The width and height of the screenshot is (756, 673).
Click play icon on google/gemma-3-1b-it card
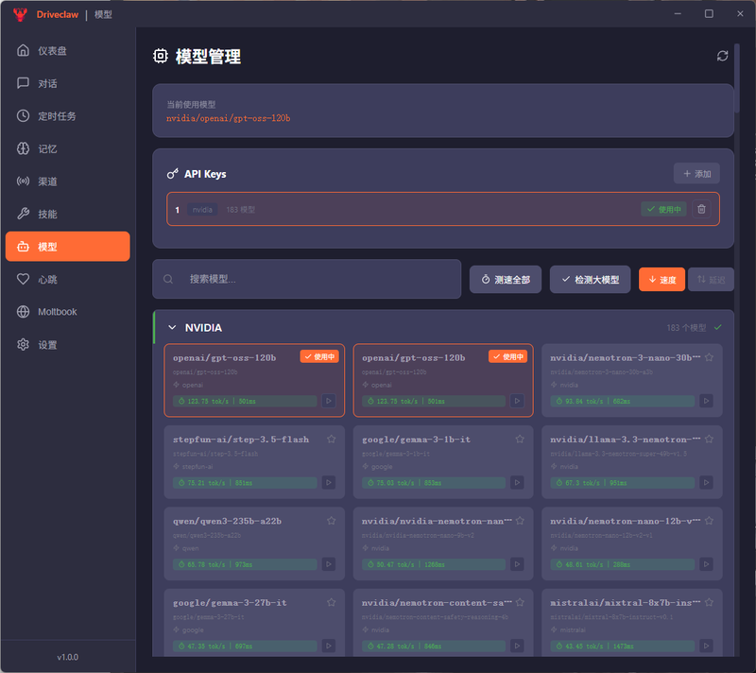(x=517, y=483)
